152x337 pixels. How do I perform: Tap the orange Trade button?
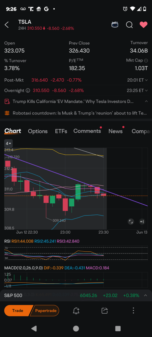(18, 311)
